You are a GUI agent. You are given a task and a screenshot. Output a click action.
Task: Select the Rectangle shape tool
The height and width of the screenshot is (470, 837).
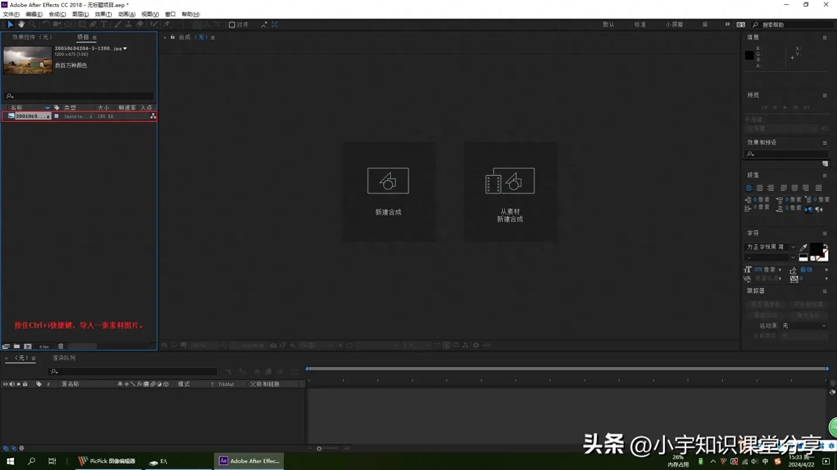(82, 24)
